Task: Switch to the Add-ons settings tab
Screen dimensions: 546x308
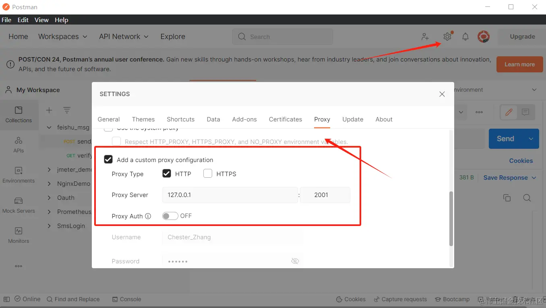Action: (x=244, y=119)
